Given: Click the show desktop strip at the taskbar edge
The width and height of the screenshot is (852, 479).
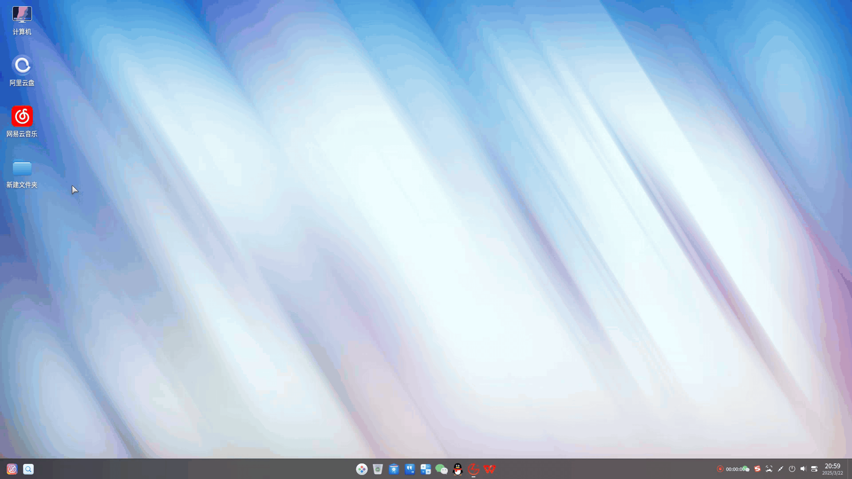Looking at the screenshot, I should coord(850,469).
